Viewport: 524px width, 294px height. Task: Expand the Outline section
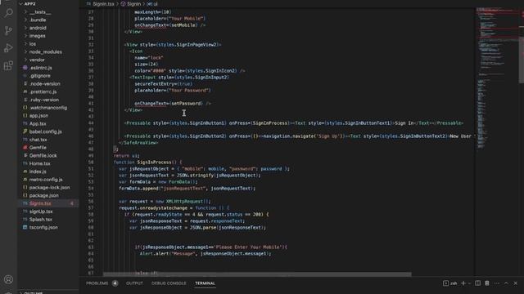coord(34,292)
